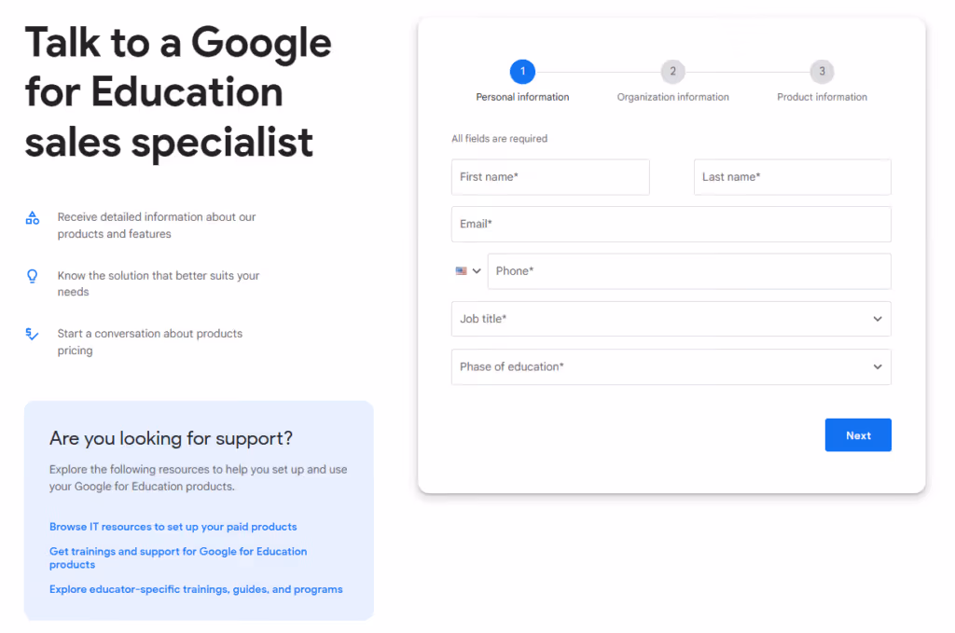Select the US flag country code icon
This screenshot has height=633, width=955.
coord(461,270)
